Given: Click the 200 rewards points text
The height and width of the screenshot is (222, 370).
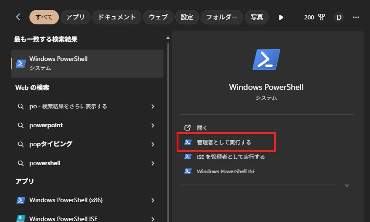Looking at the screenshot, I should click(x=309, y=18).
